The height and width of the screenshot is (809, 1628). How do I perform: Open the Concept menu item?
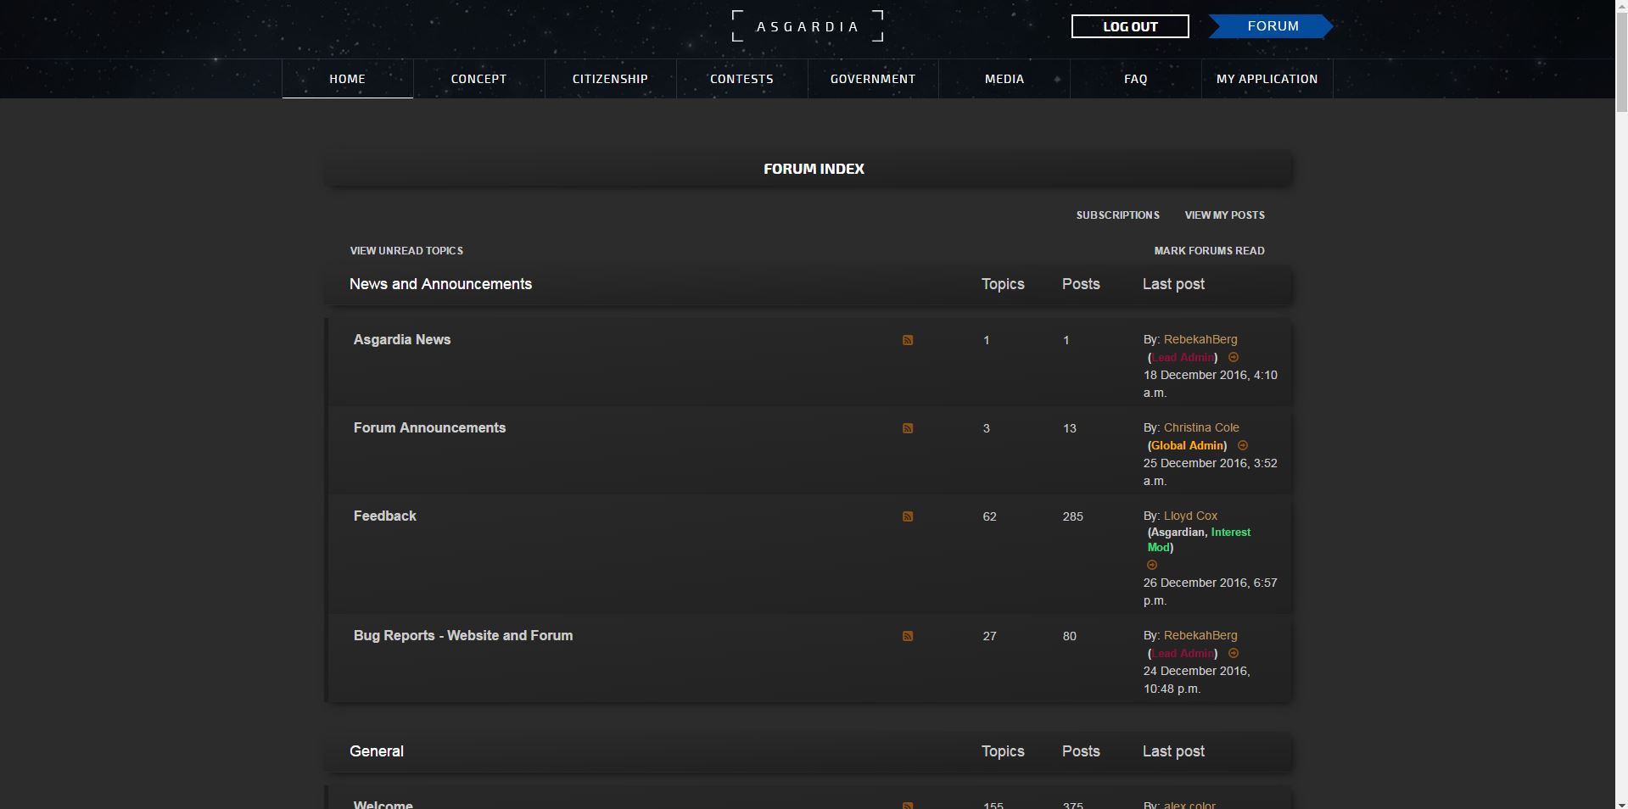(478, 79)
